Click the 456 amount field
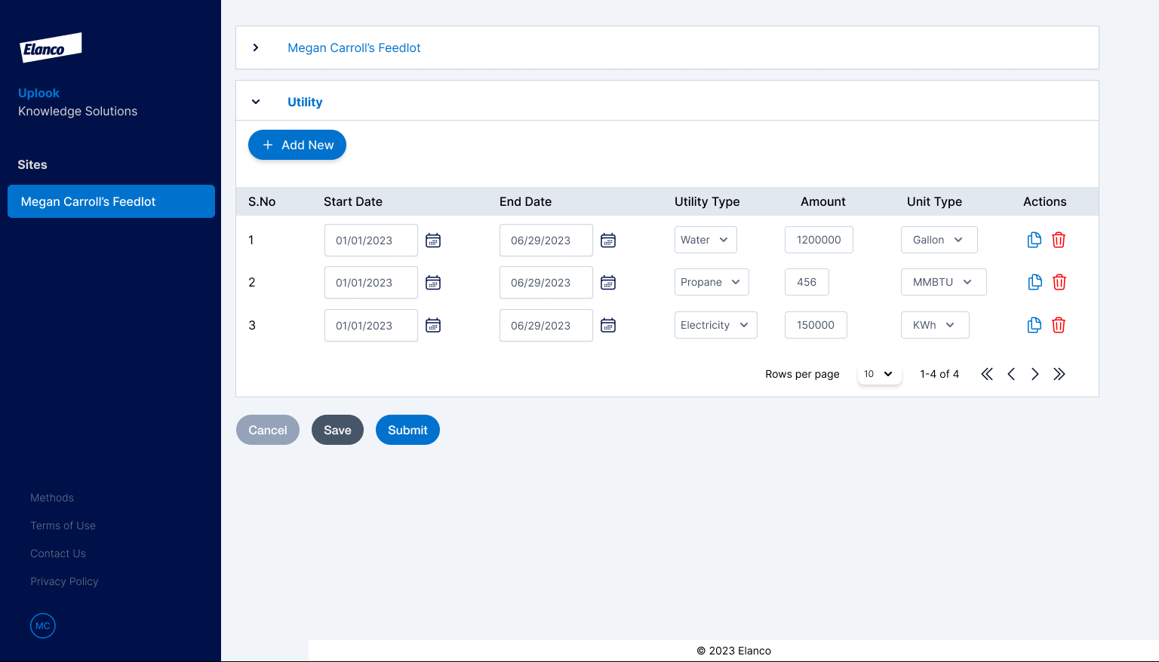 coord(807,282)
